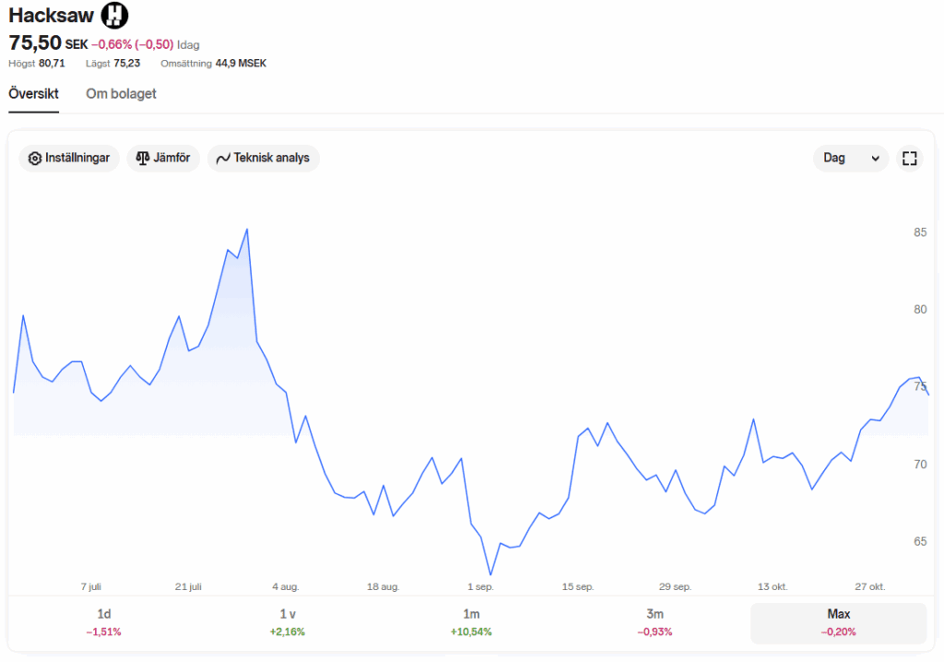The height and width of the screenshot is (662, 944).
Task: Click the chevron in Dag selector
Action: 875,159
